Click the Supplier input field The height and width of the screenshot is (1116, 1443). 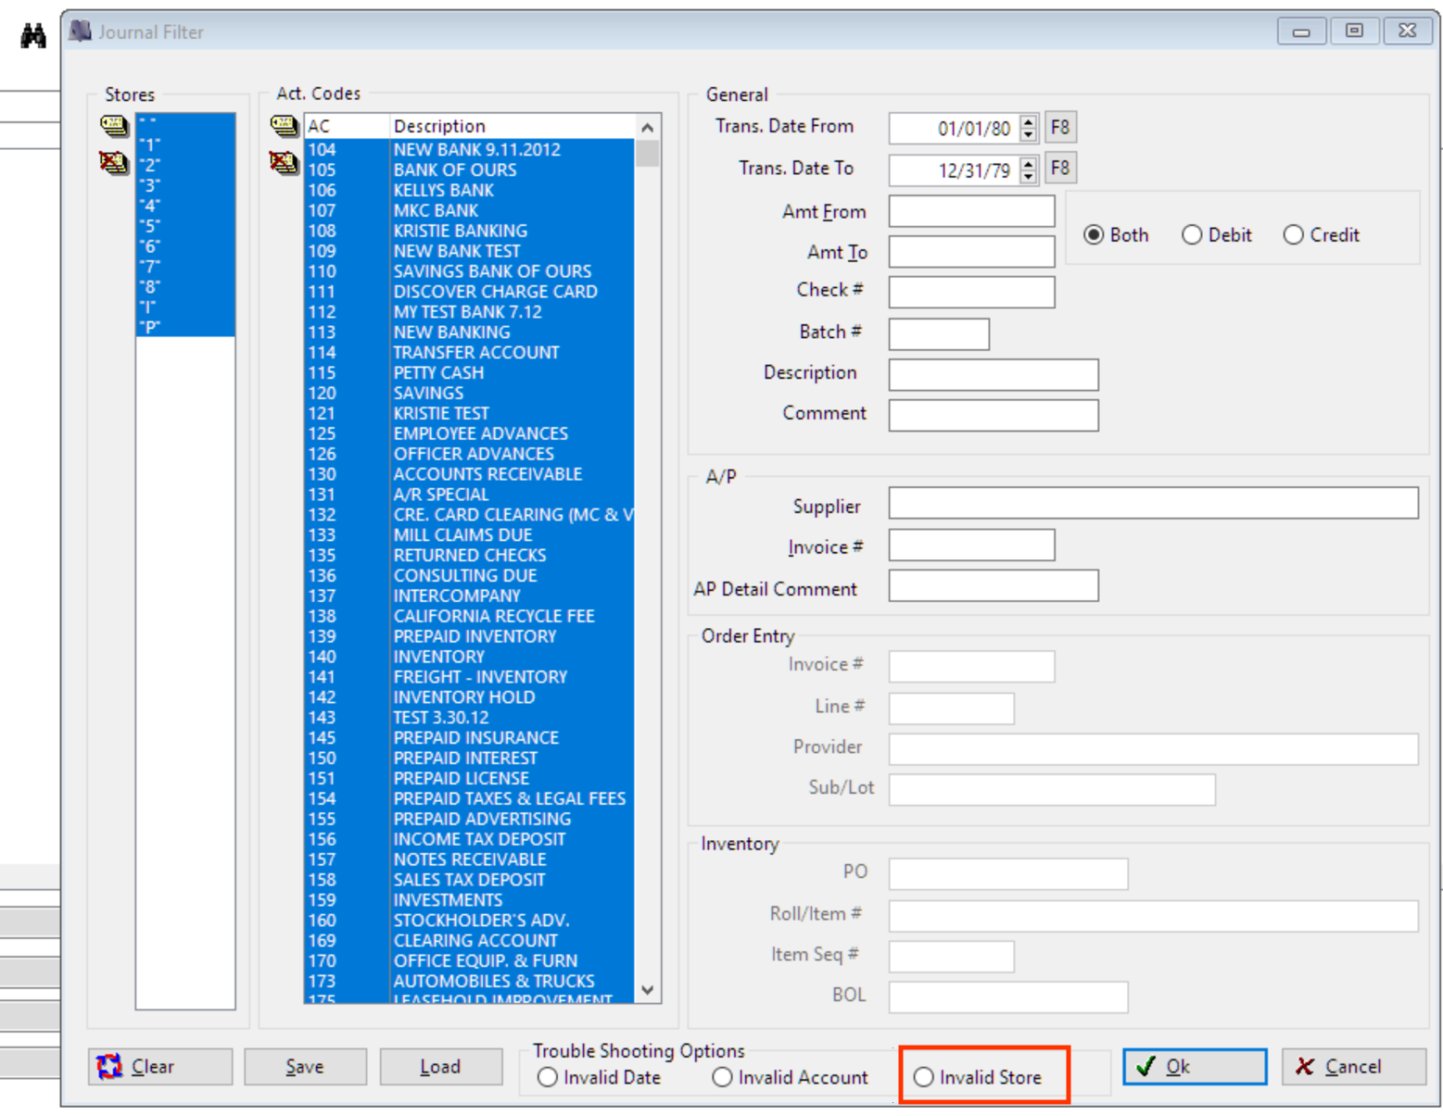(1153, 503)
